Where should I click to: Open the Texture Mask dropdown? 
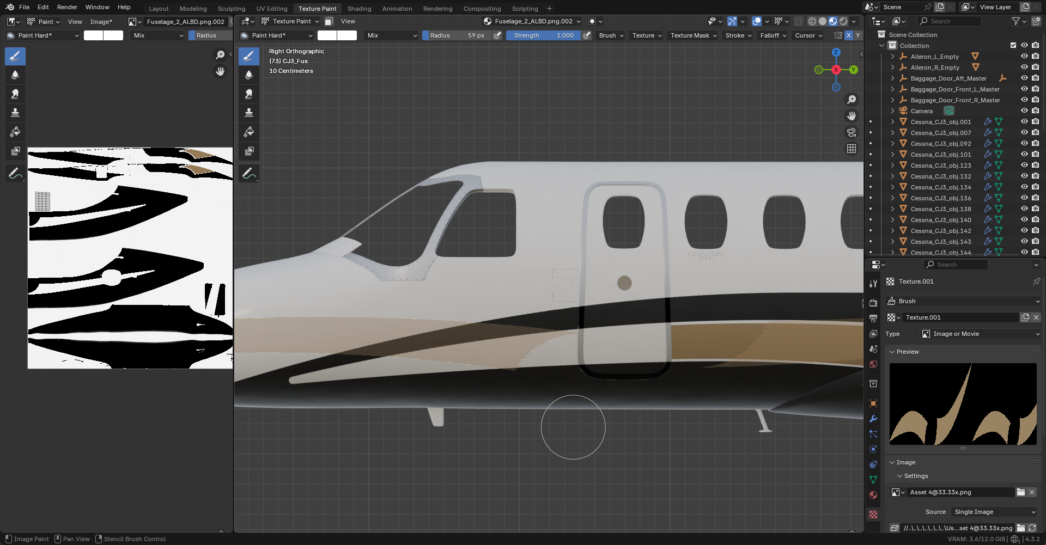693,35
